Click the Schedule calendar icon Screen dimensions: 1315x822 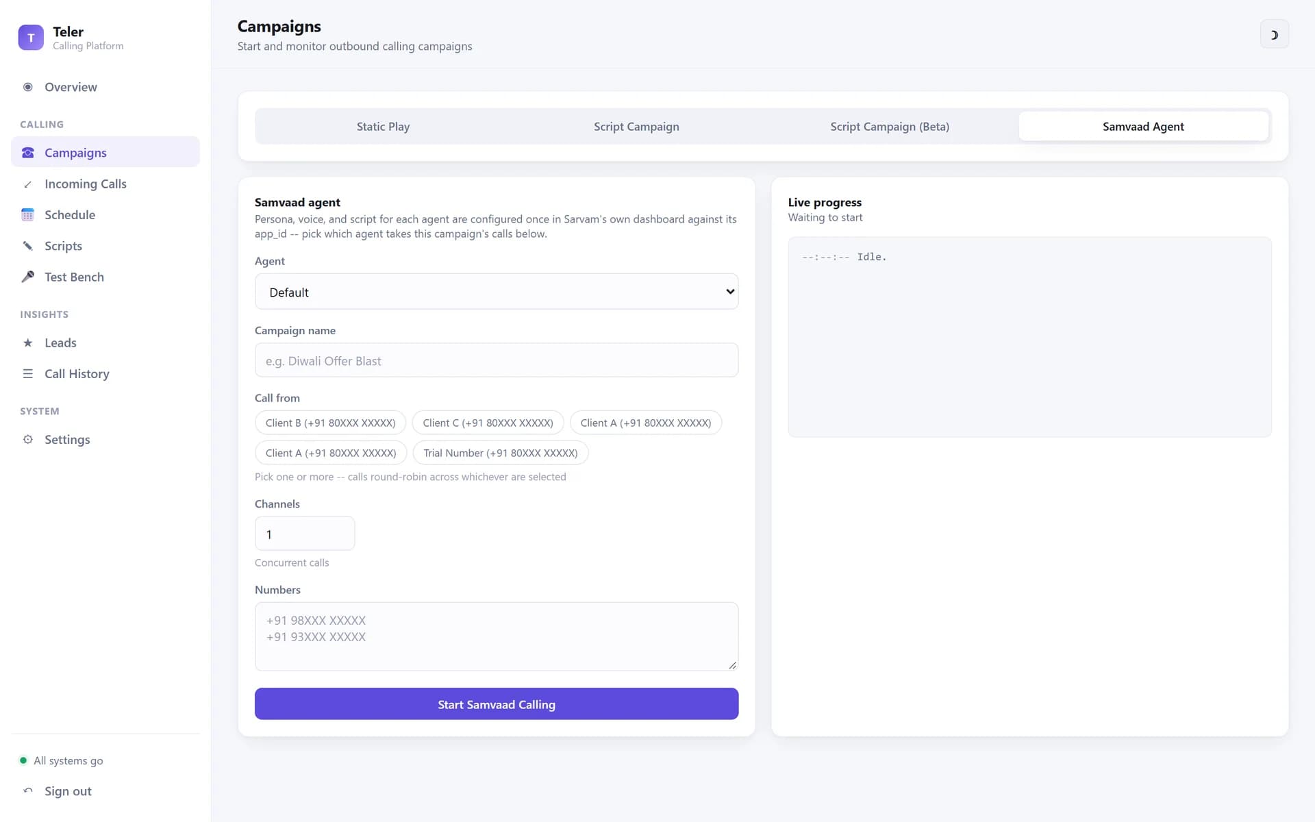(28, 215)
